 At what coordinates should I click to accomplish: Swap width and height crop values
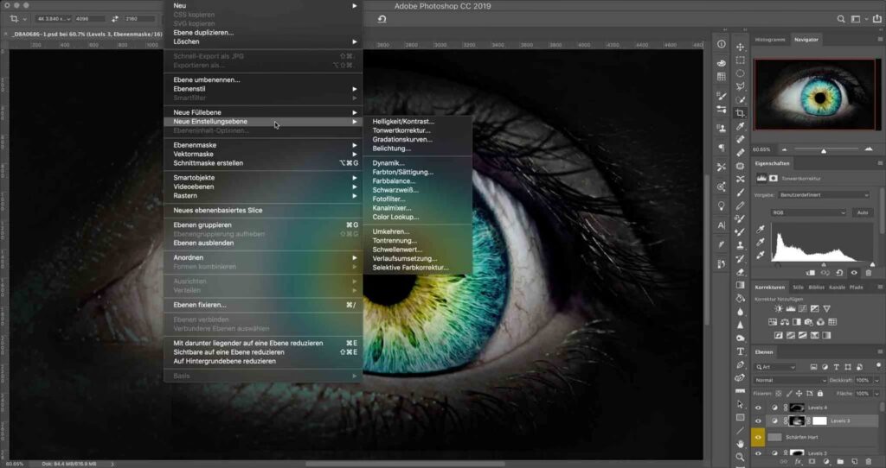115,18
